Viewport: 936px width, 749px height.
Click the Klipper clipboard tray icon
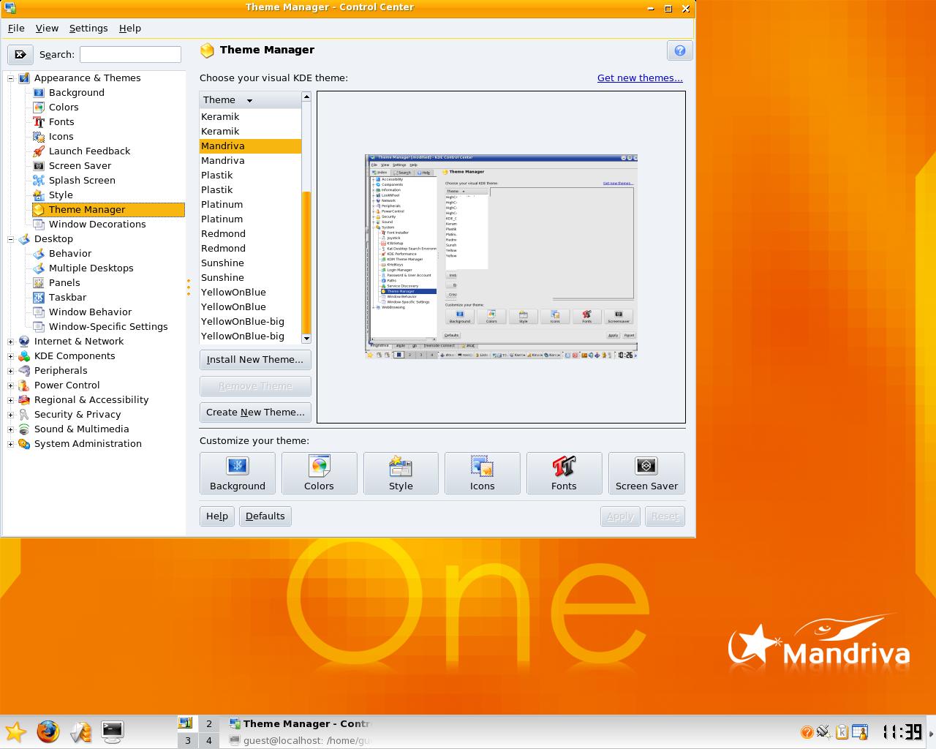(842, 731)
